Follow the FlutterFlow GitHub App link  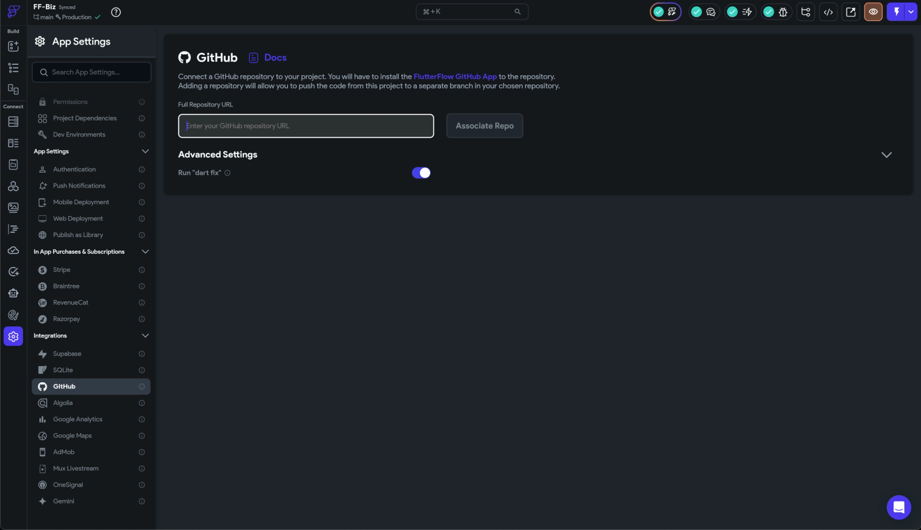pyautogui.click(x=455, y=77)
